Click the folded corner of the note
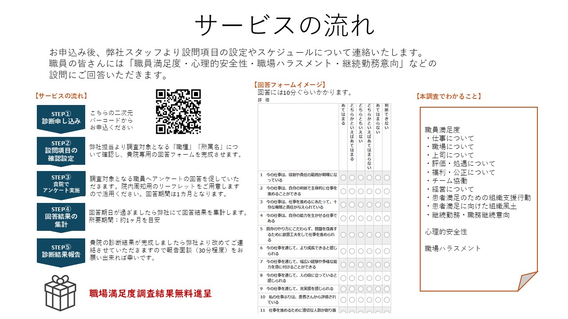This screenshot has width=568, height=319. [x=527, y=281]
